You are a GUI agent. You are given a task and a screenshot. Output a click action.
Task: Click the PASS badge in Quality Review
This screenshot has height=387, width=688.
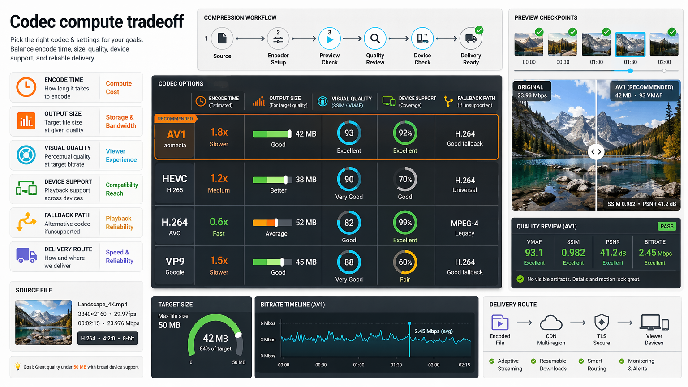pyautogui.click(x=667, y=226)
